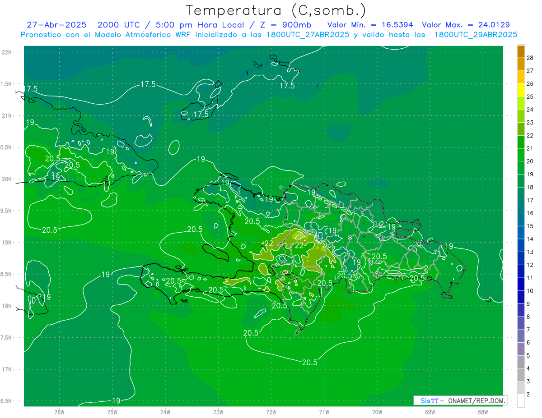Click the "SisTT" logo text
The width and height of the screenshot is (542, 418).
(429, 400)
